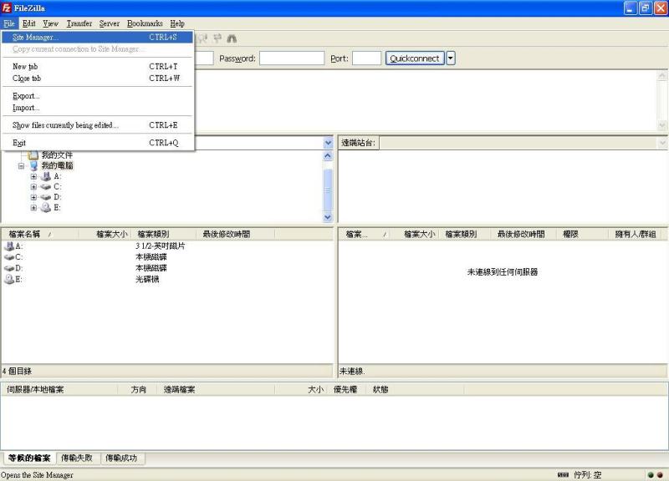669x481 pixels.
Task: Click the E: optical drive icon in tree
Action: click(x=46, y=207)
